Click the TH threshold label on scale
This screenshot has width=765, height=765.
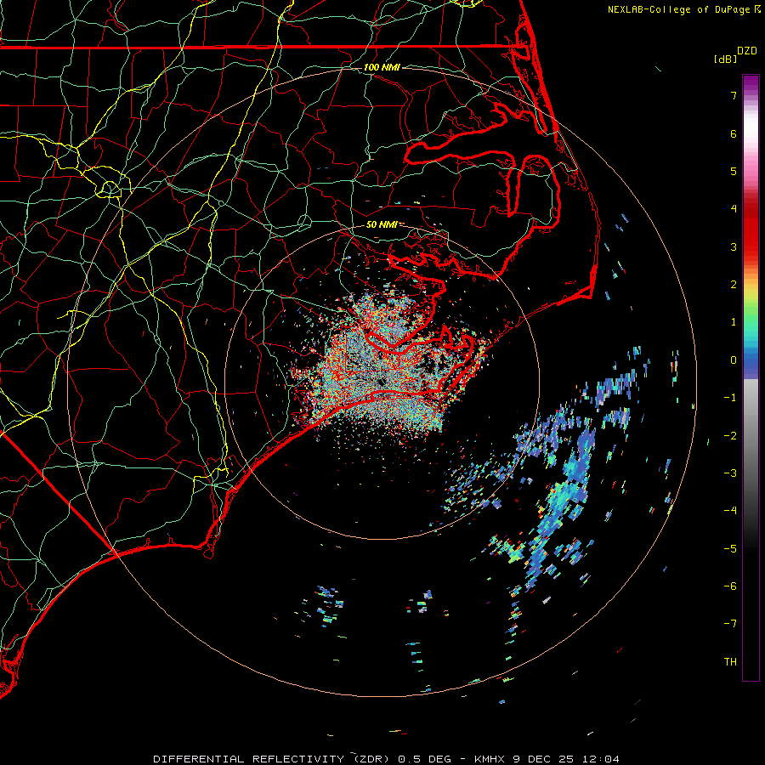pos(730,662)
